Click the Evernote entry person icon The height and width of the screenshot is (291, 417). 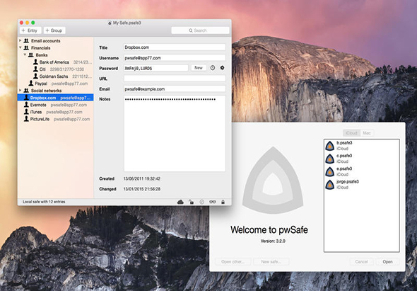click(x=26, y=105)
